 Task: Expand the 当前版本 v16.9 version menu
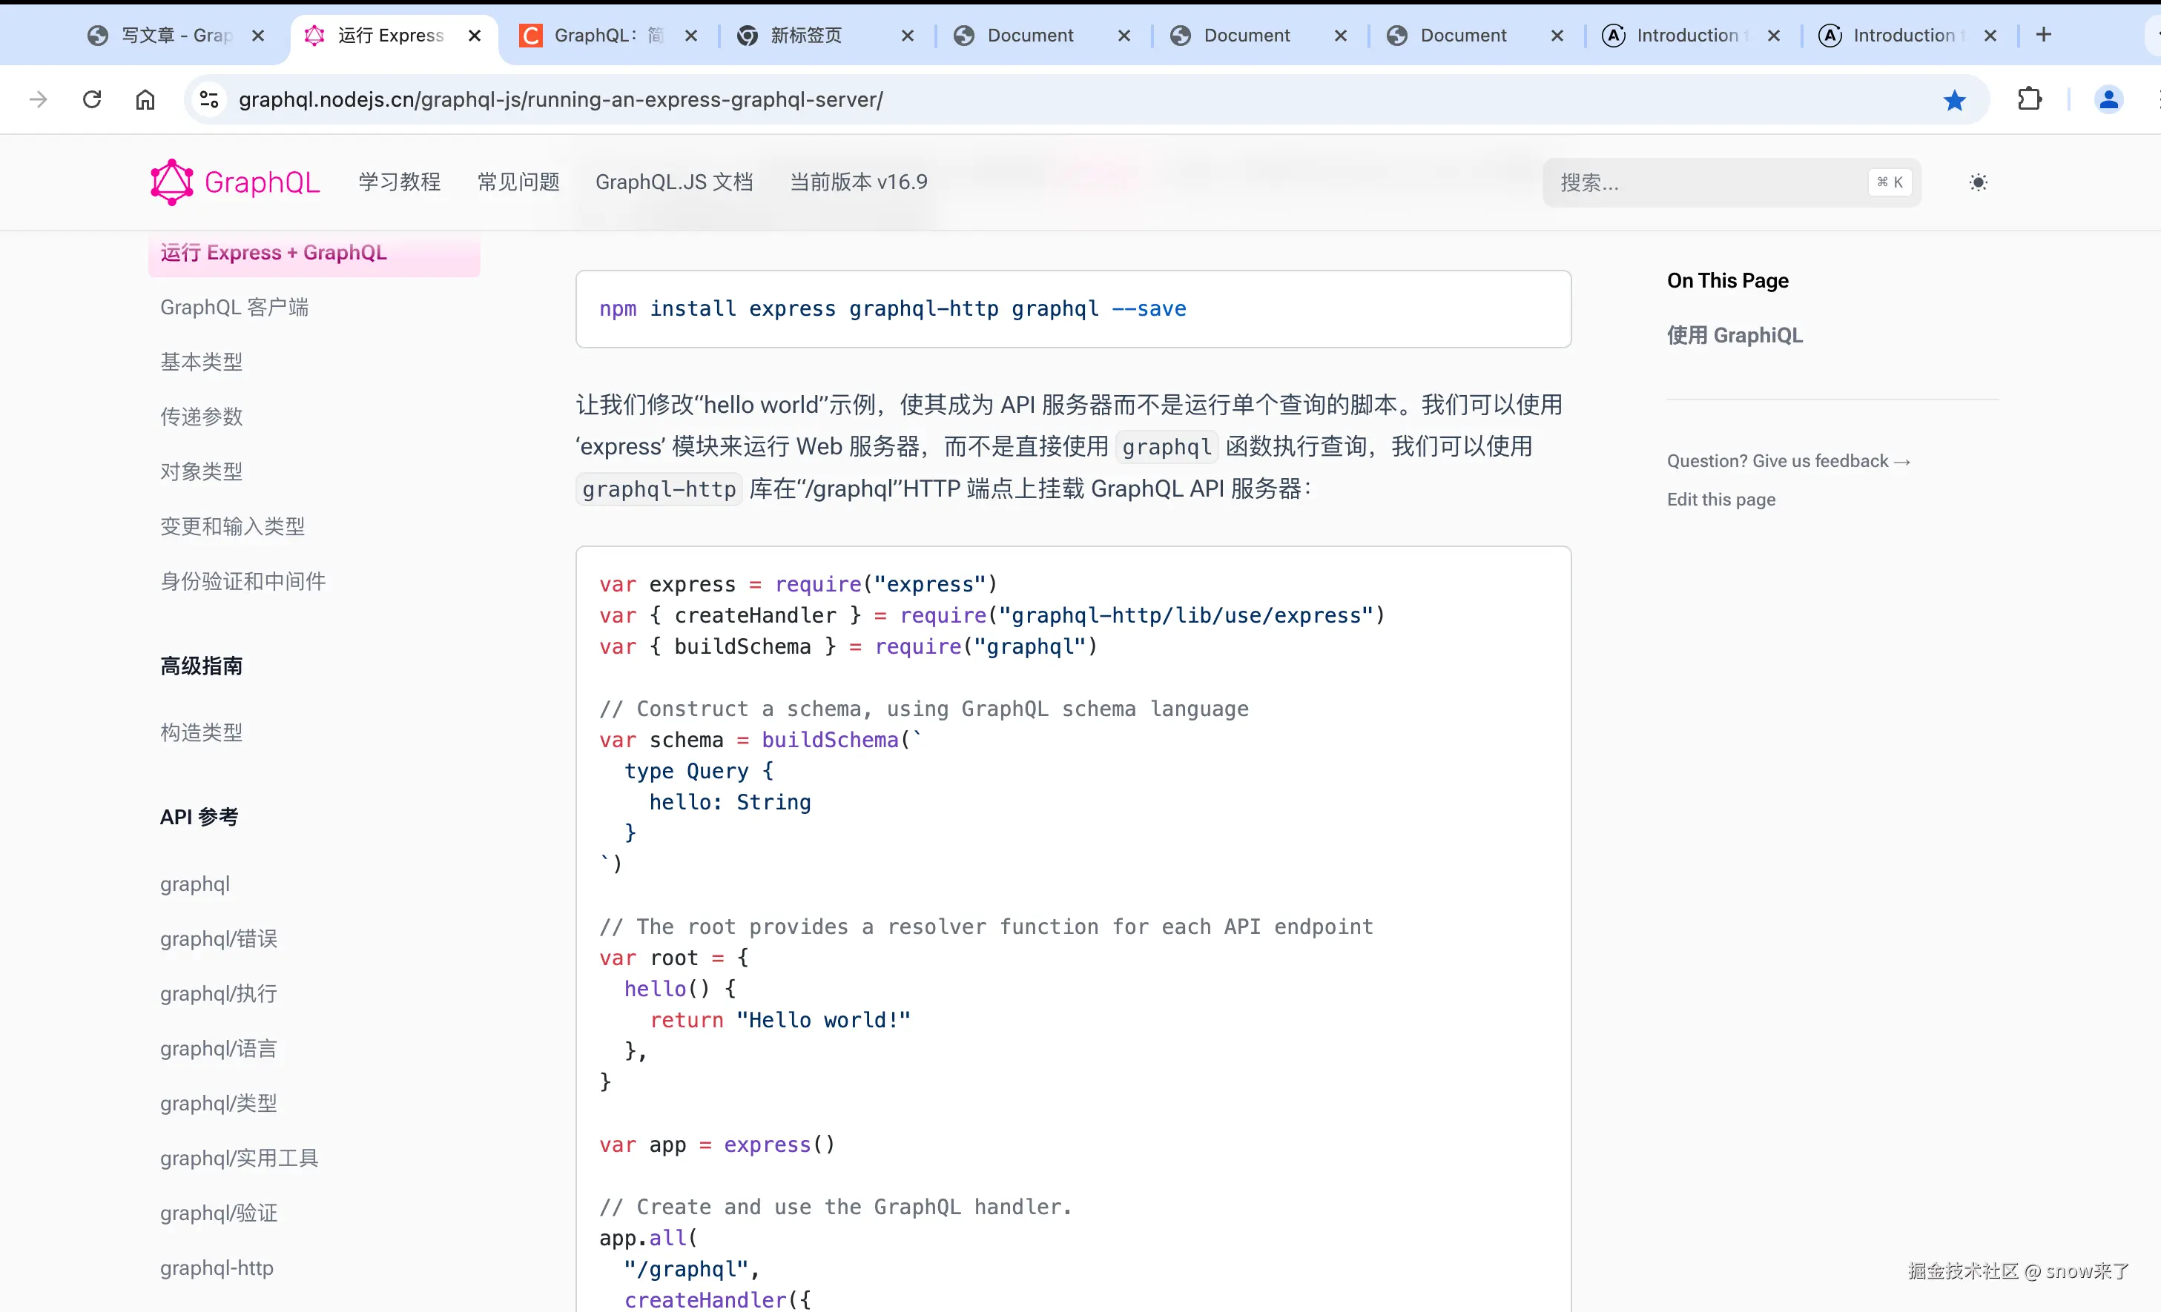pyautogui.click(x=858, y=182)
